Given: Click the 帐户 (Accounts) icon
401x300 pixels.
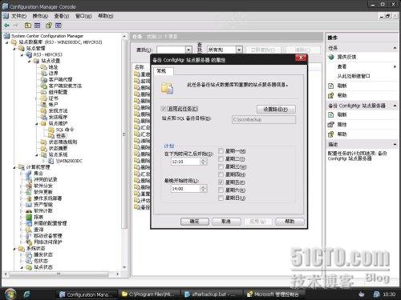Looking at the screenshot, I should coord(44,105).
